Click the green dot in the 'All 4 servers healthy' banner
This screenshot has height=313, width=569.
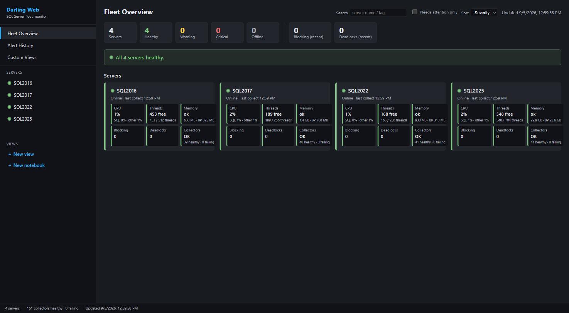pos(111,57)
